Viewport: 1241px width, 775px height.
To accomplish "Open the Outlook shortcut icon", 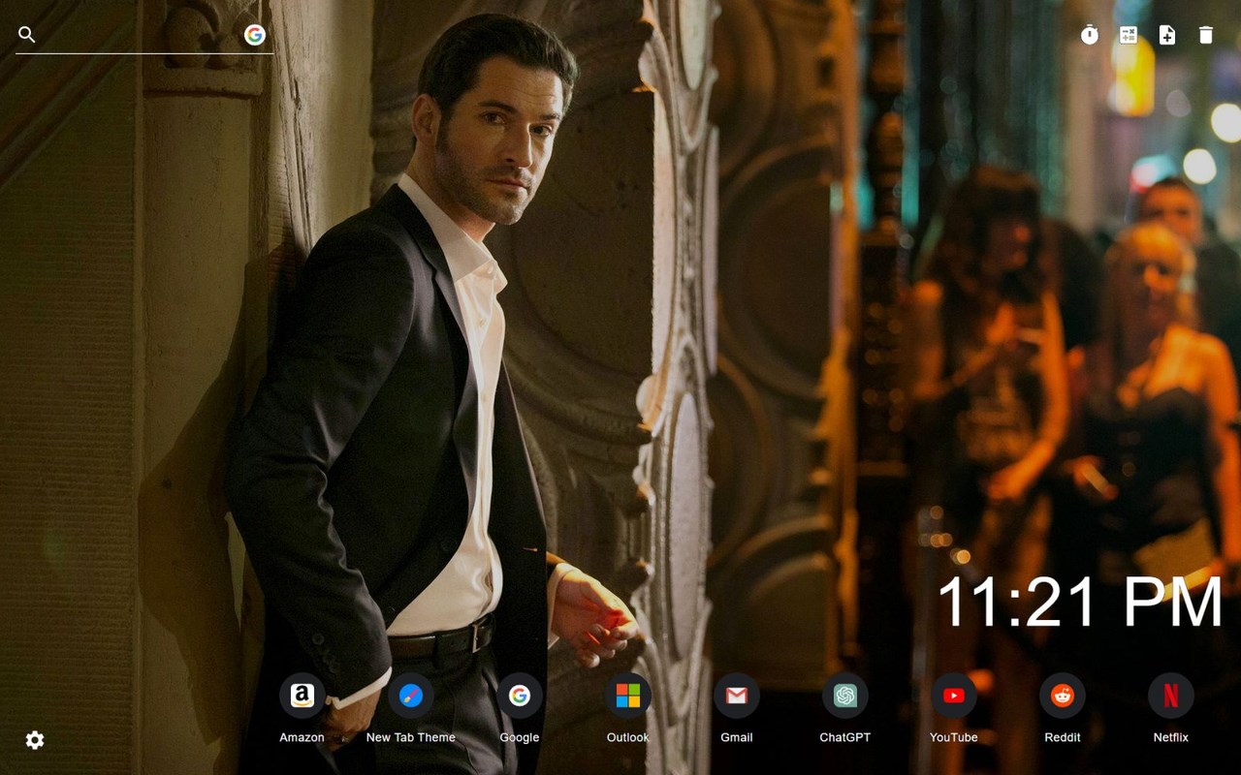I will click(x=628, y=696).
